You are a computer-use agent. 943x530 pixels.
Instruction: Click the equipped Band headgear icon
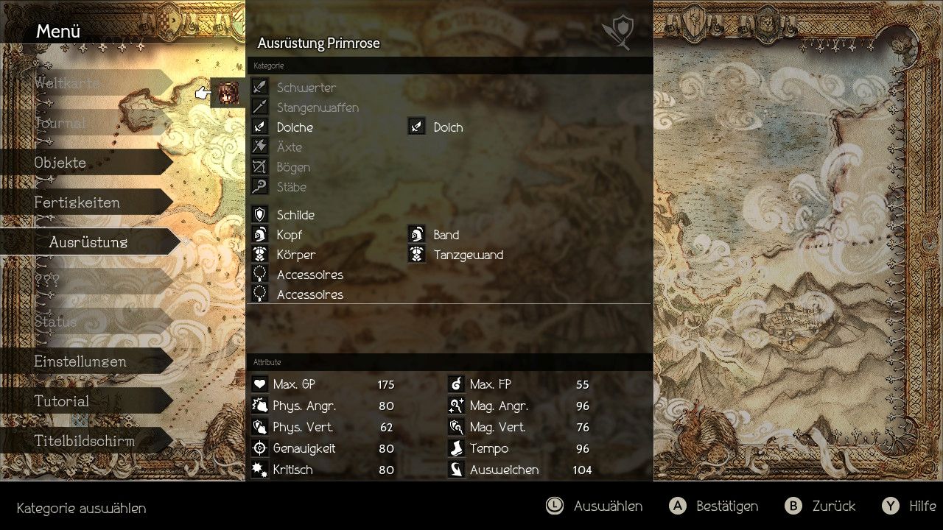pos(417,235)
